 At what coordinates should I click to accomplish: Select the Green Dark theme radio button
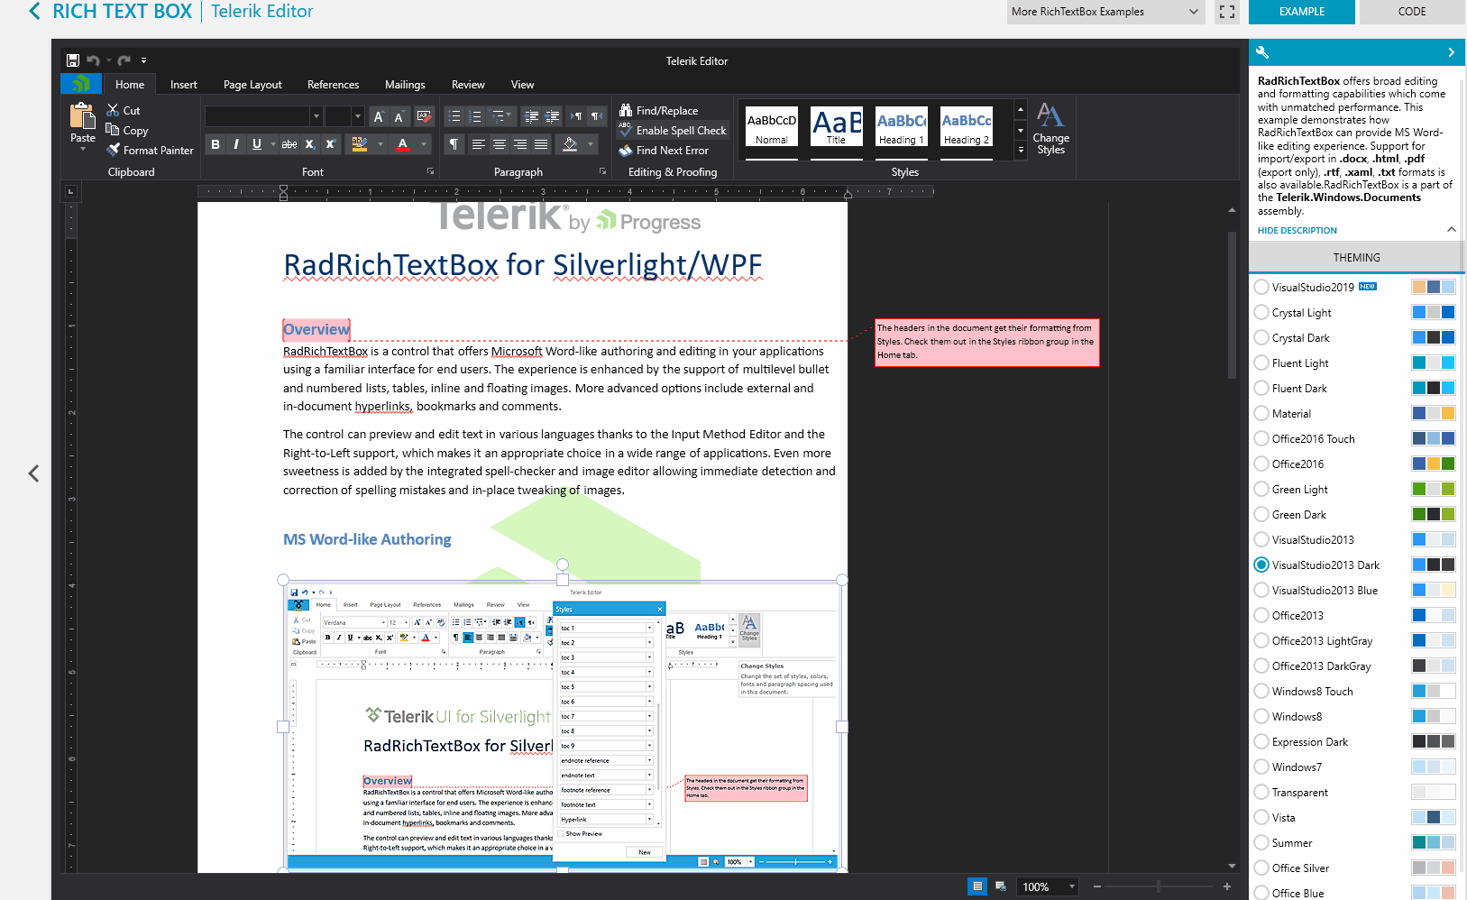click(1261, 514)
